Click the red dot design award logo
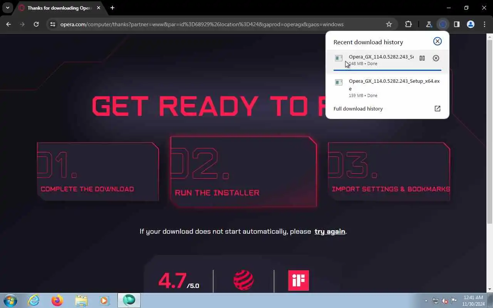 coord(243,280)
